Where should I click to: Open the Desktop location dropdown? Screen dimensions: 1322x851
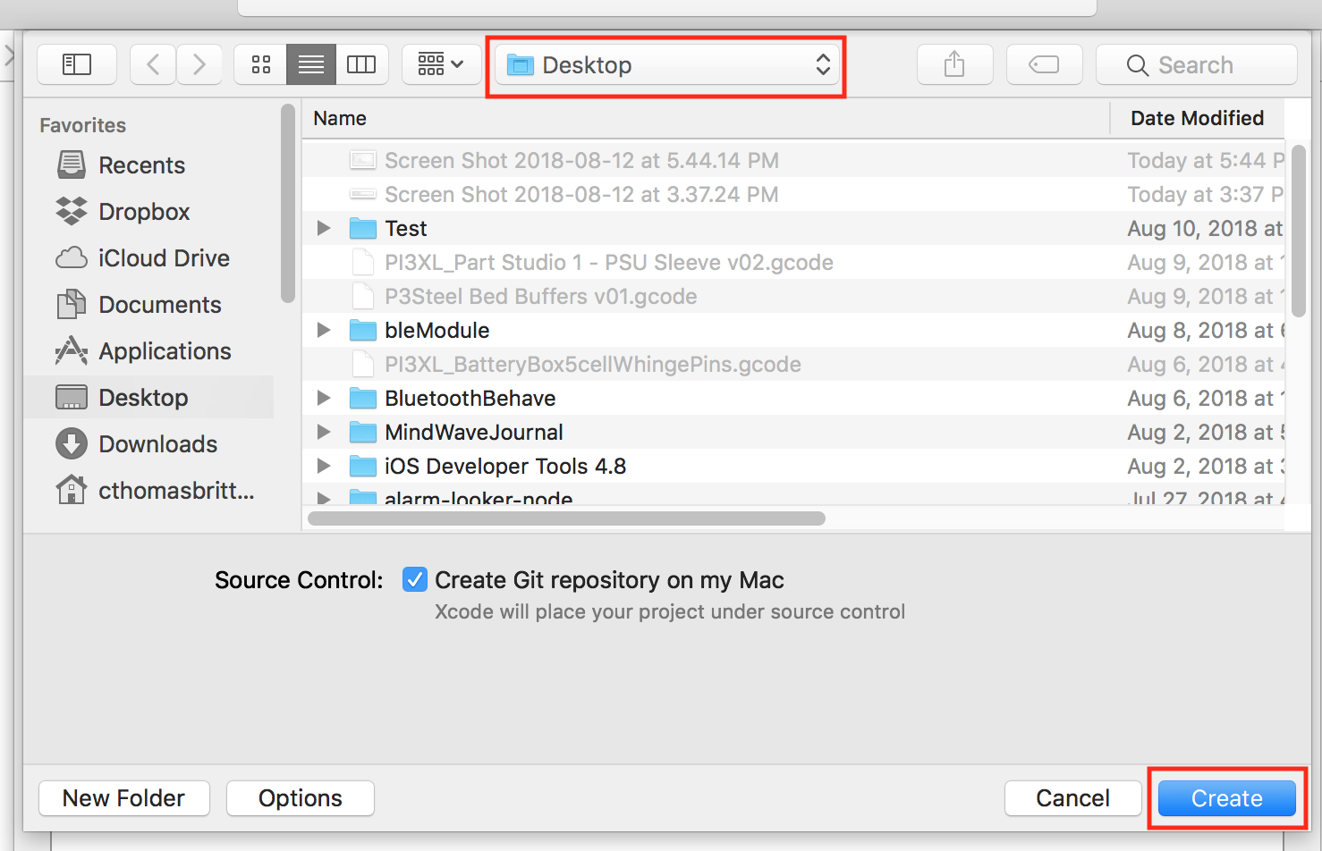click(x=665, y=64)
